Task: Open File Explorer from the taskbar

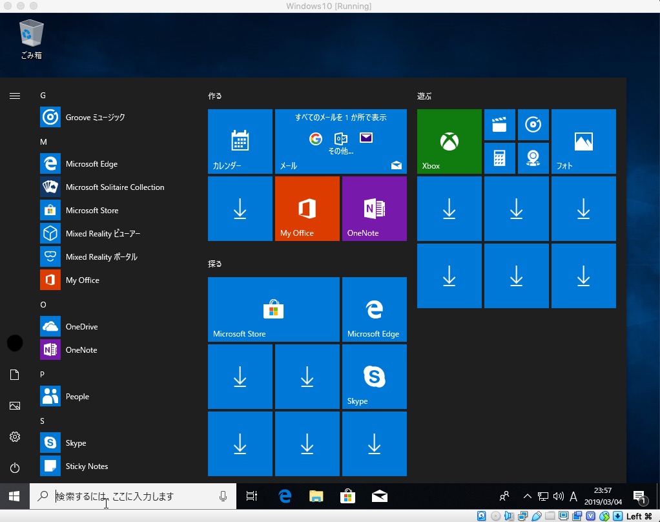Action: pyautogui.click(x=316, y=496)
